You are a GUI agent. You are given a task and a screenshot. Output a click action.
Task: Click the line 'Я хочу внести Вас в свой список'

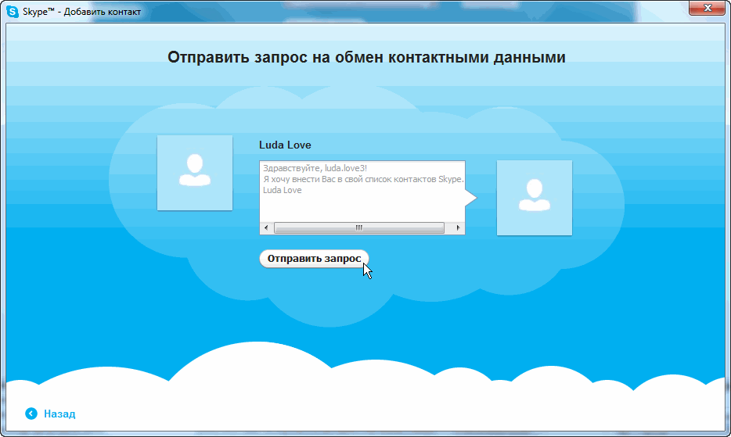pos(362,179)
